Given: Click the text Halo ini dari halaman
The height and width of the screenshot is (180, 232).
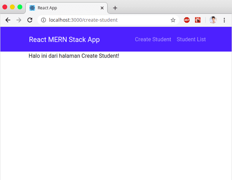Looking at the screenshot, I should (54, 56).
